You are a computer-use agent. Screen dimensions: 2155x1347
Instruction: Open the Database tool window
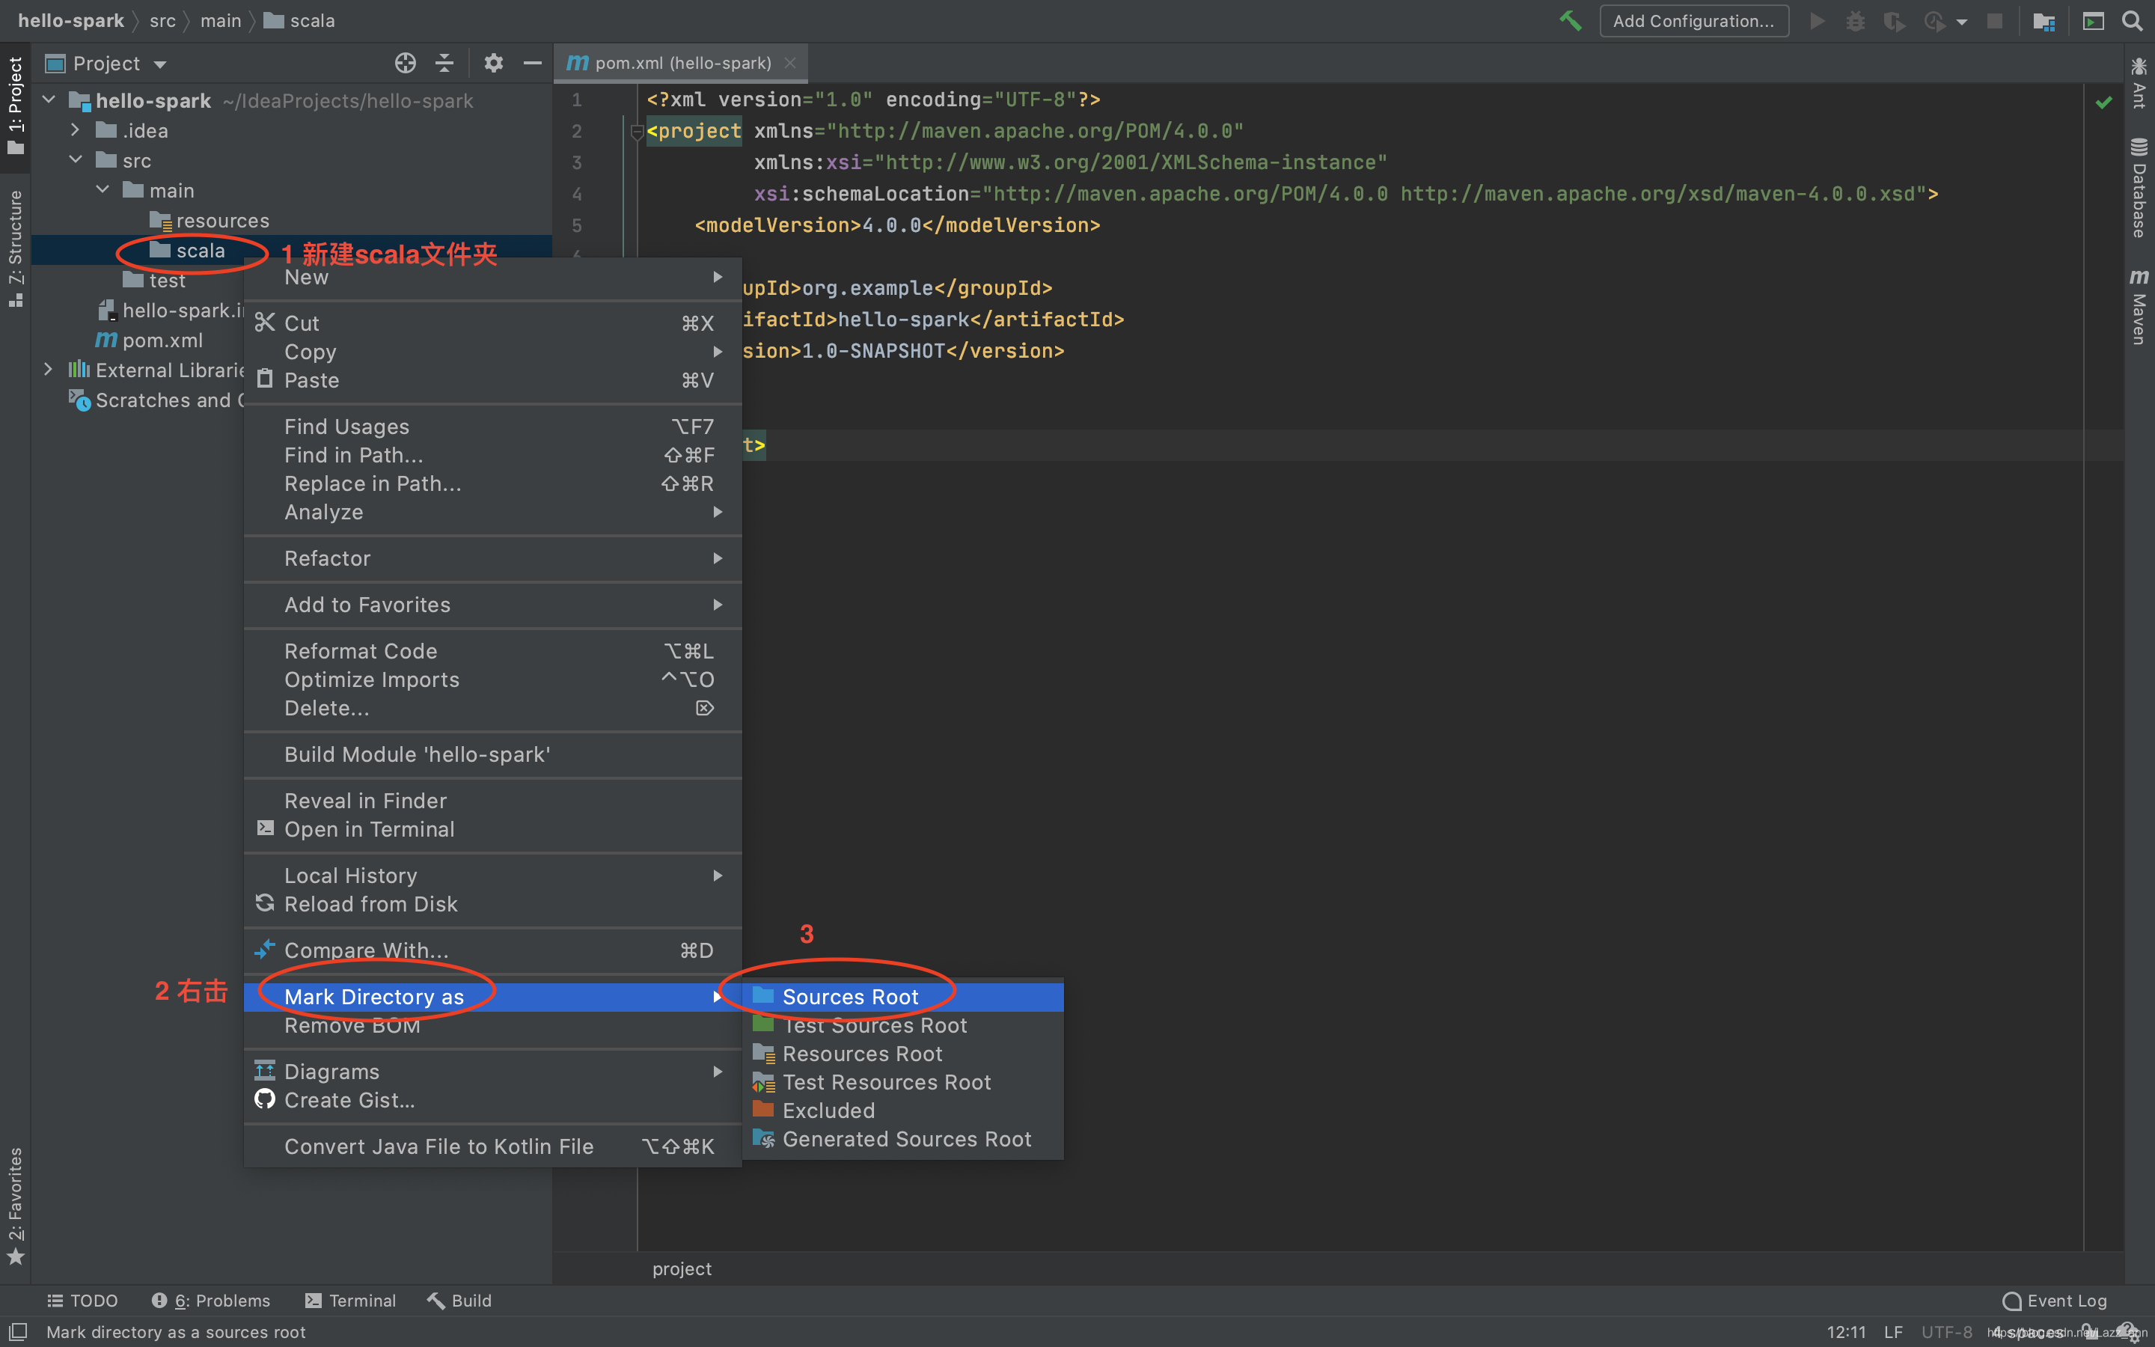(2139, 187)
